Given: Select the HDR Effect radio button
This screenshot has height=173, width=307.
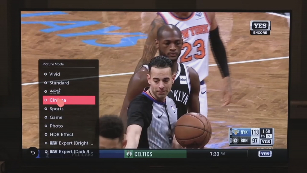Looking at the screenshot, I should [46, 135].
